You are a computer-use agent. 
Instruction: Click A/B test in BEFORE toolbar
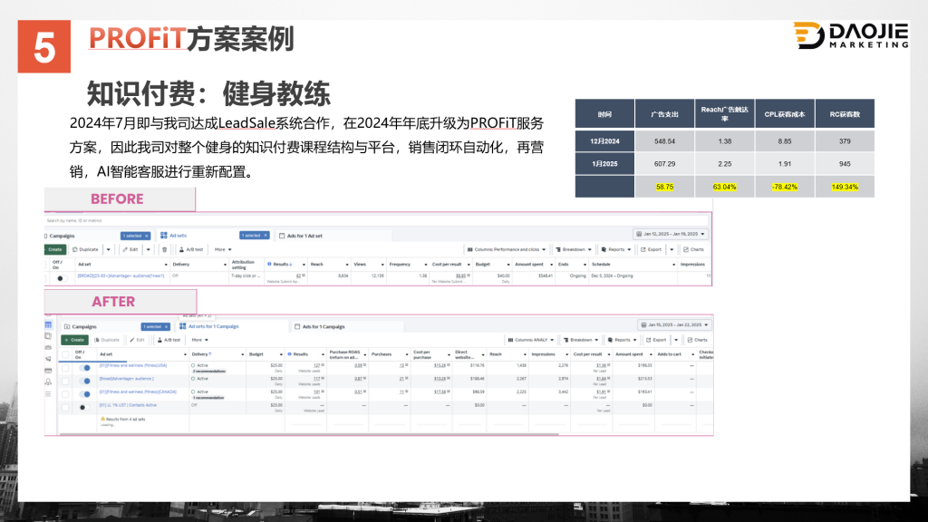[191, 250]
